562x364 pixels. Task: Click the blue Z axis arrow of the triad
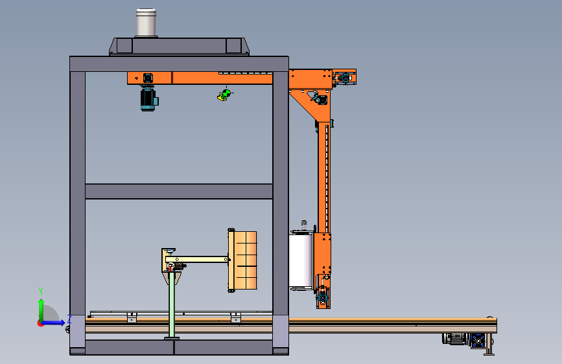[x=53, y=323]
